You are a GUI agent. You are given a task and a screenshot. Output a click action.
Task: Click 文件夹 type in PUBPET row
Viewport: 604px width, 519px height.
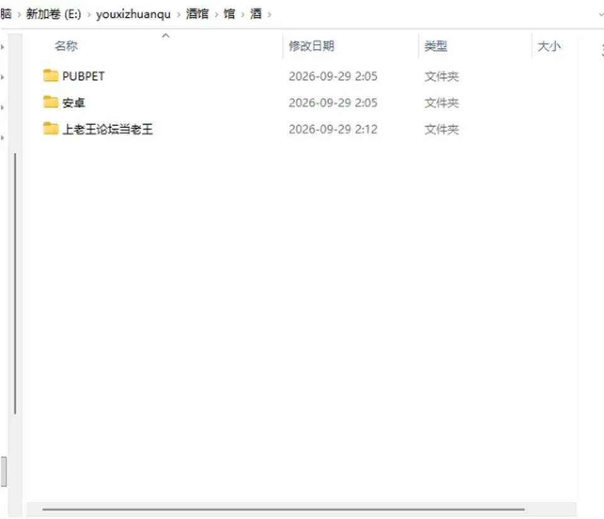pyautogui.click(x=442, y=76)
